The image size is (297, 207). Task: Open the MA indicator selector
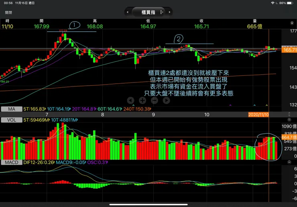point(12,109)
